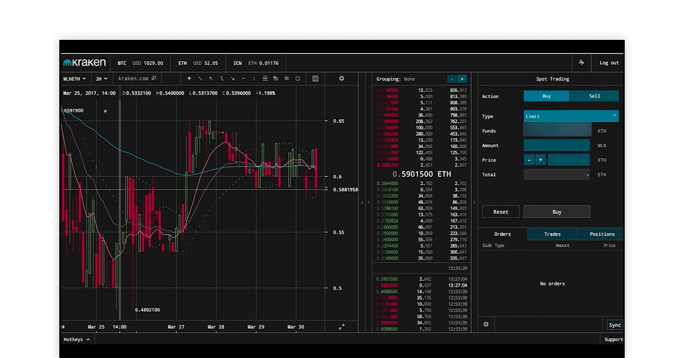This screenshot has height=358, width=684.
Task: Open the MLNETH pair dropdown
Action: [75, 79]
